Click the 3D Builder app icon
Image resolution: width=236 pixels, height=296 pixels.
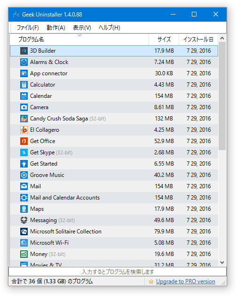pyautogui.click(x=24, y=51)
